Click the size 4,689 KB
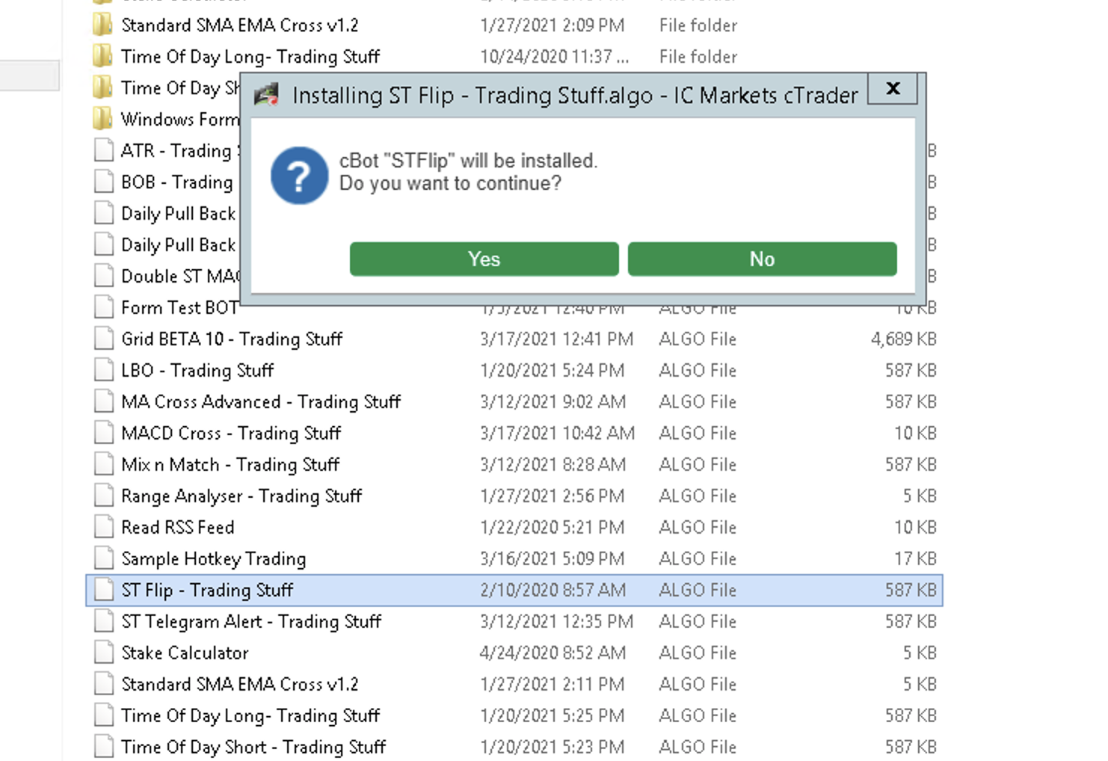The image size is (1108, 761). coord(903,339)
